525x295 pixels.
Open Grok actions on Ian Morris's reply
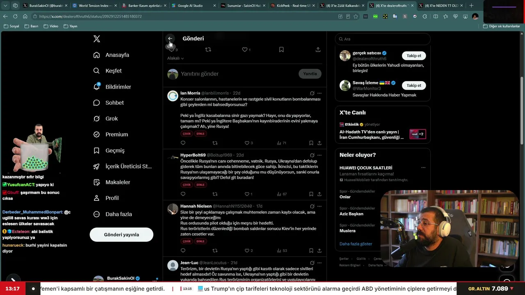click(312, 93)
